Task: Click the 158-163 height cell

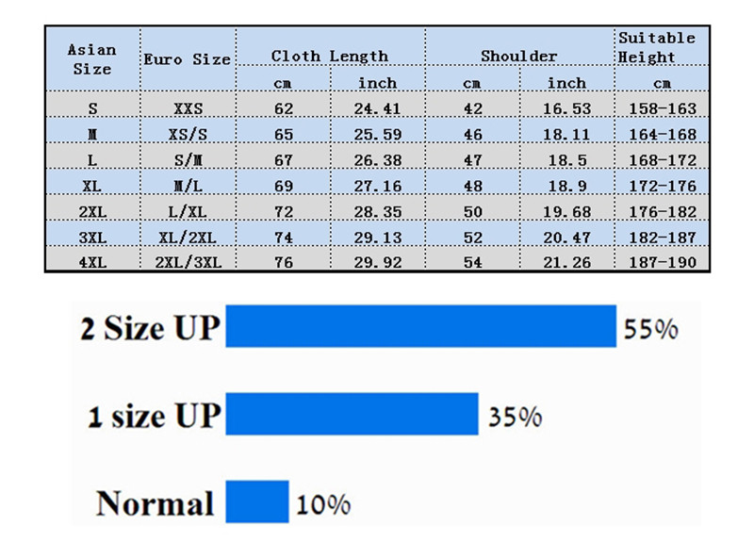Action: pyautogui.click(x=662, y=109)
